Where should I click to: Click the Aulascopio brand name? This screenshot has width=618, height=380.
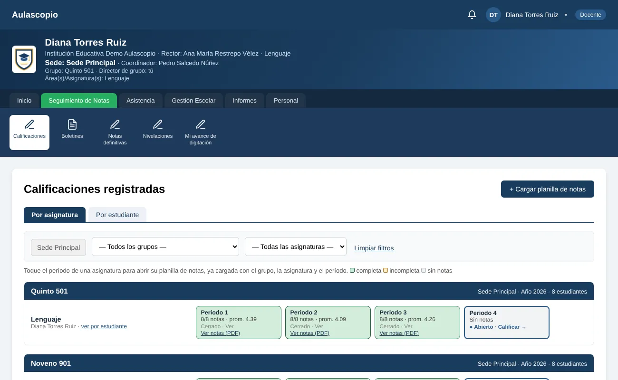(x=35, y=15)
